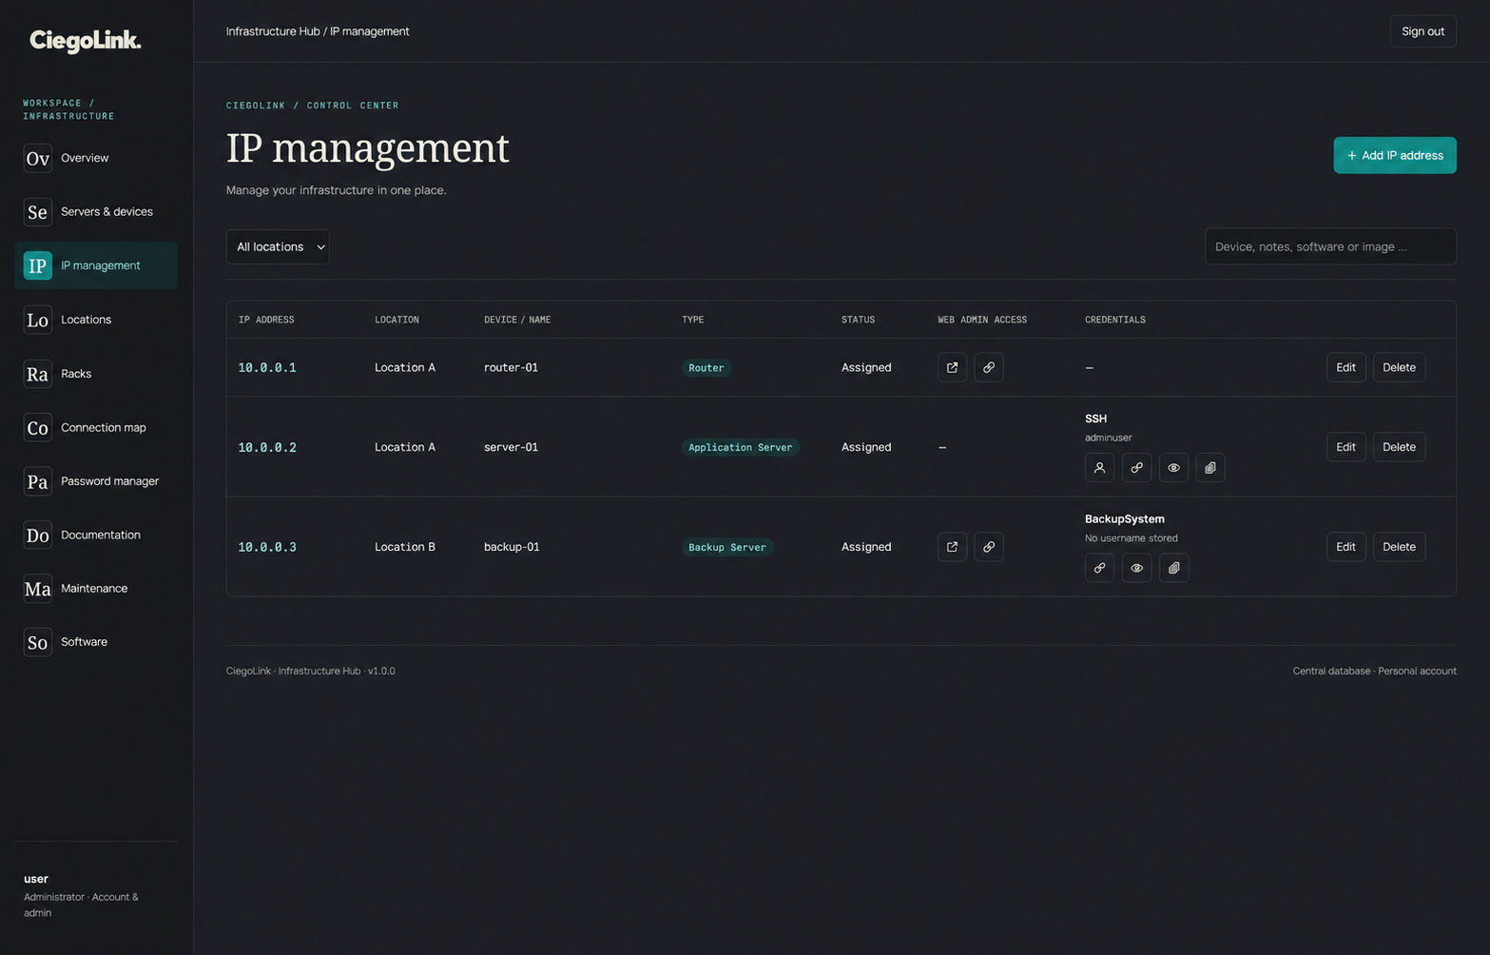Select the IP management sidebar item
Image resolution: width=1490 pixels, height=955 pixels.
96,265
